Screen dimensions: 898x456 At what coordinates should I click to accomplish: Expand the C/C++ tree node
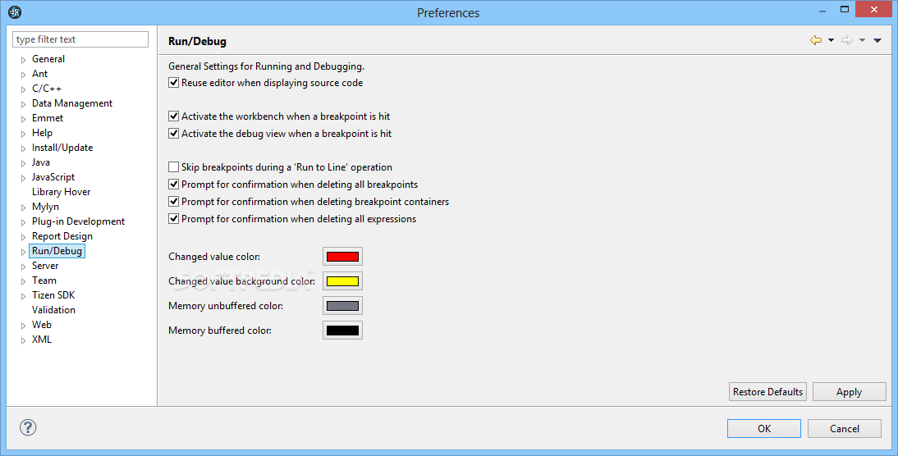point(24,89)
